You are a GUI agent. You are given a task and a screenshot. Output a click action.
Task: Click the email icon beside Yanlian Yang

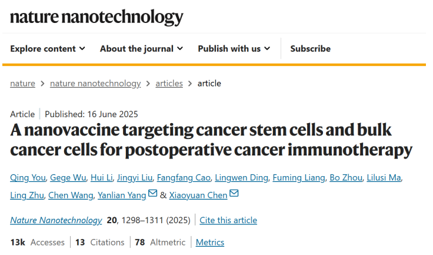point(153,194)
